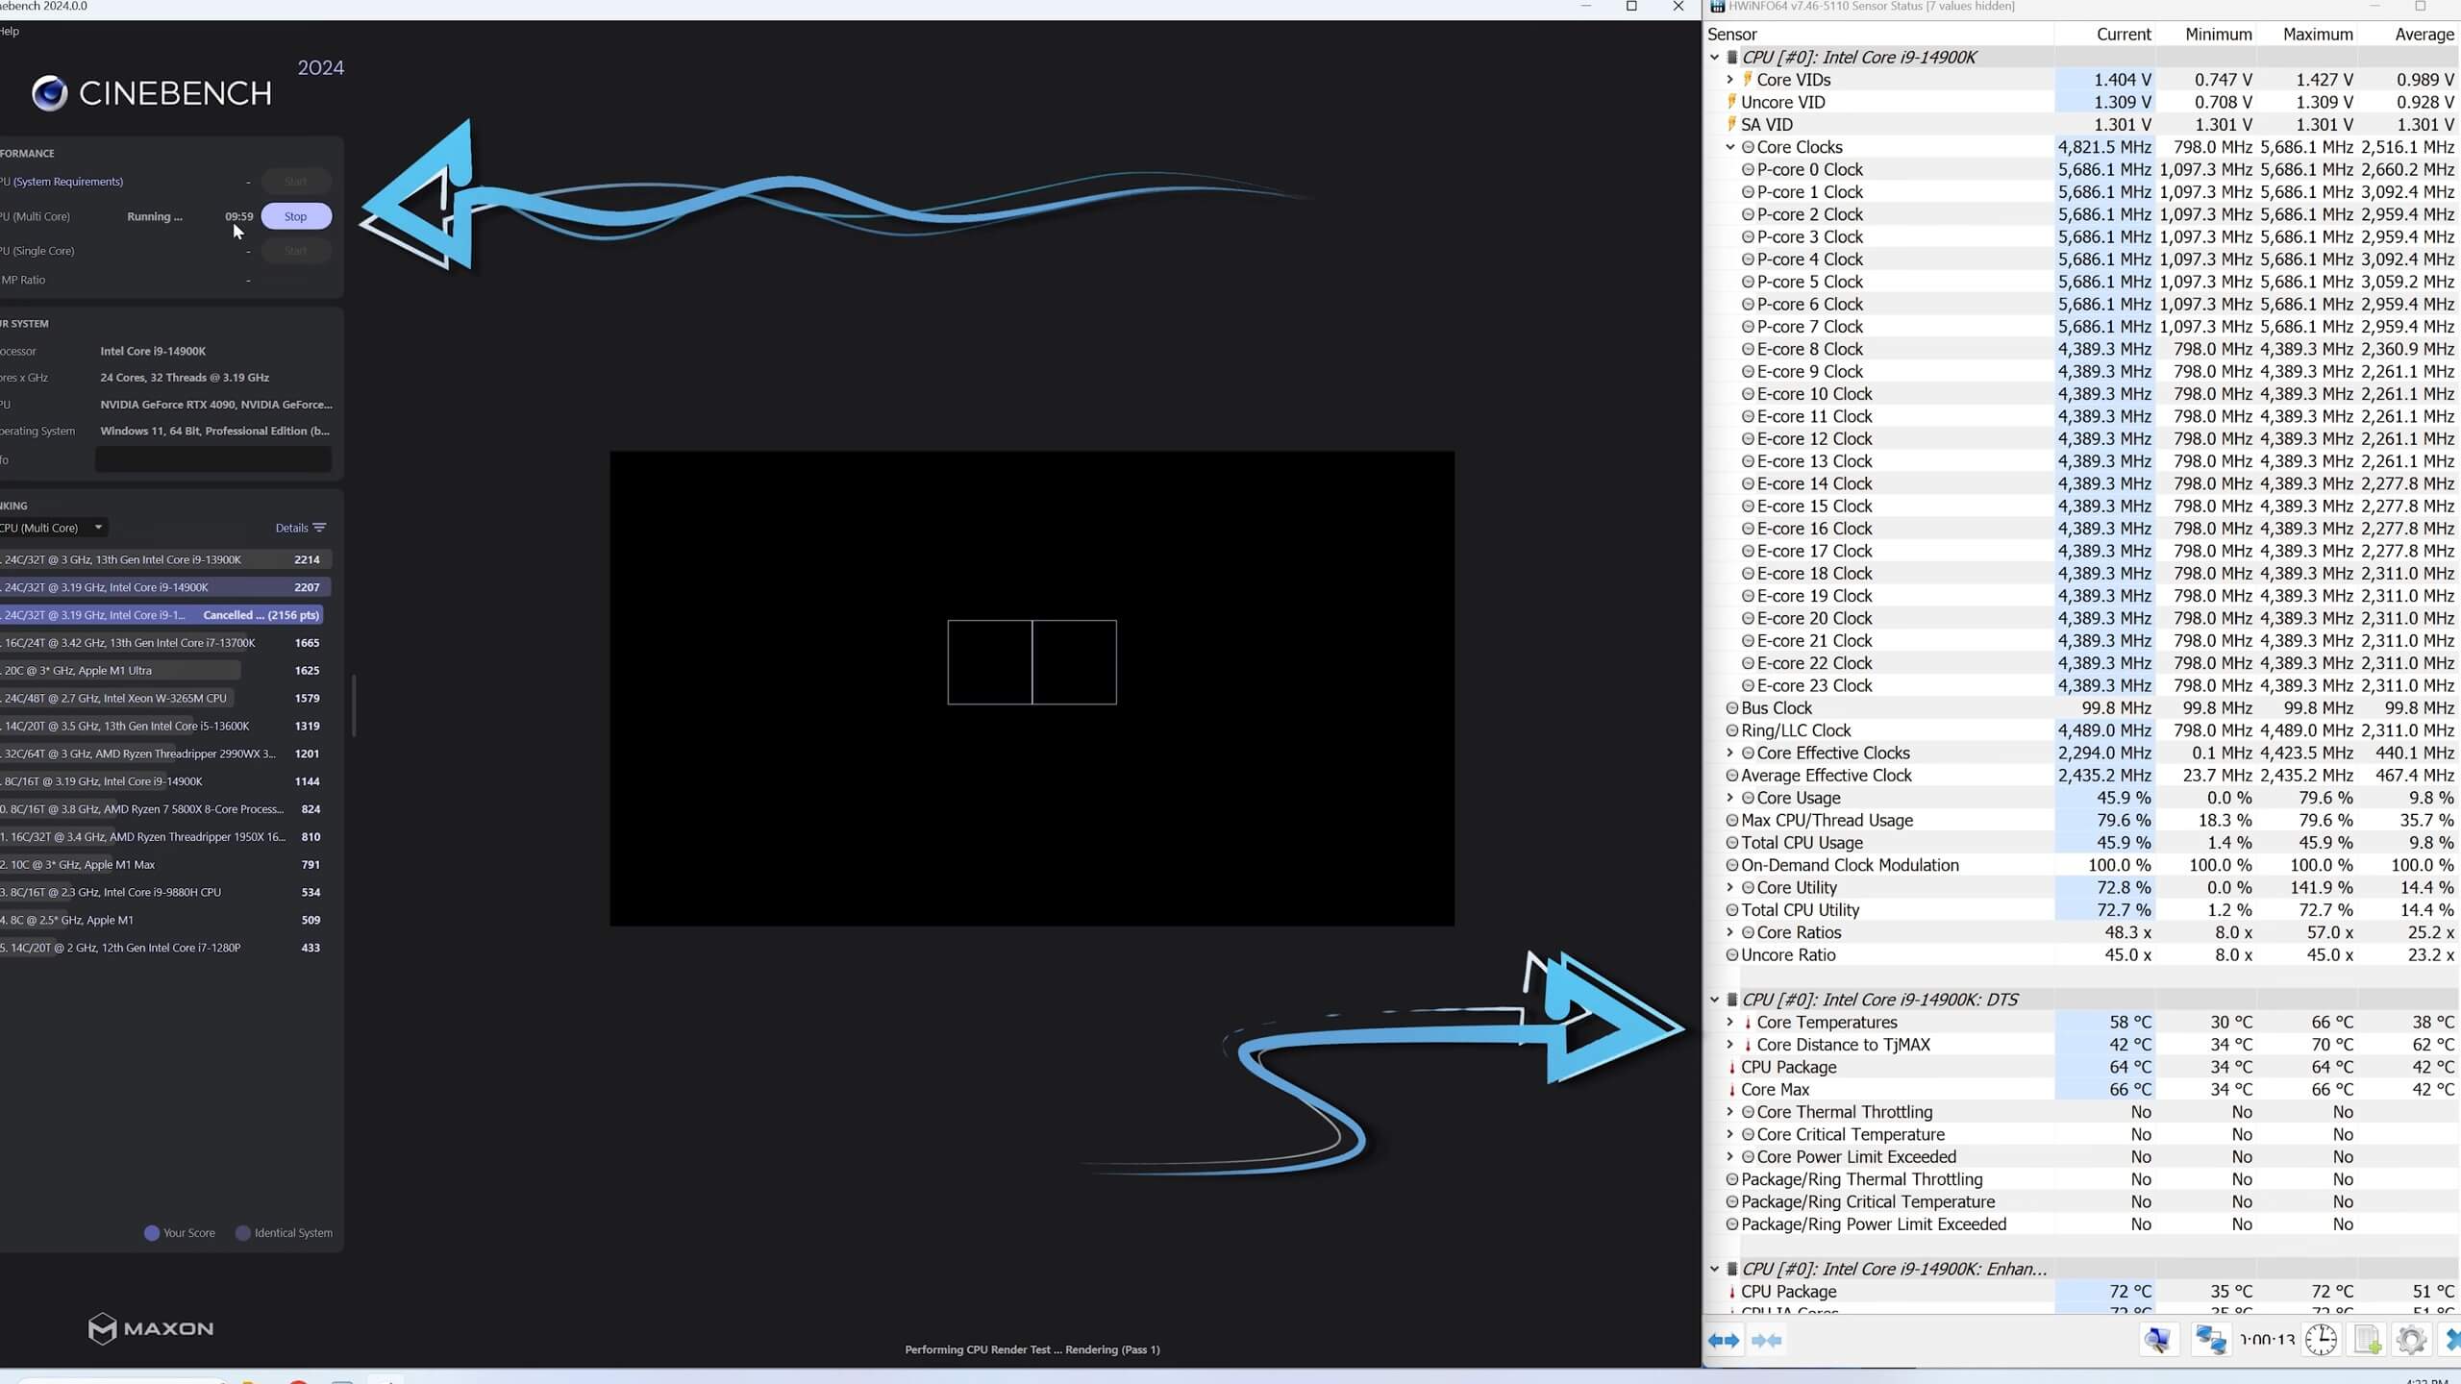Select the Apple M1 Ultra ranking entry

pyautogui.click(x=165, y=671)
